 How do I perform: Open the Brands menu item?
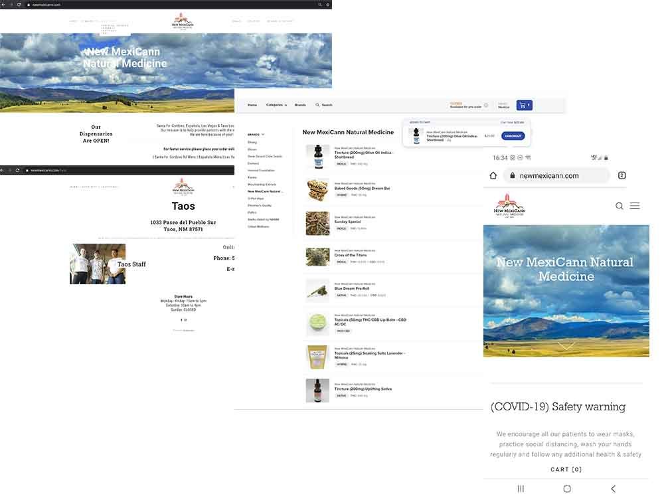[300, 105]
